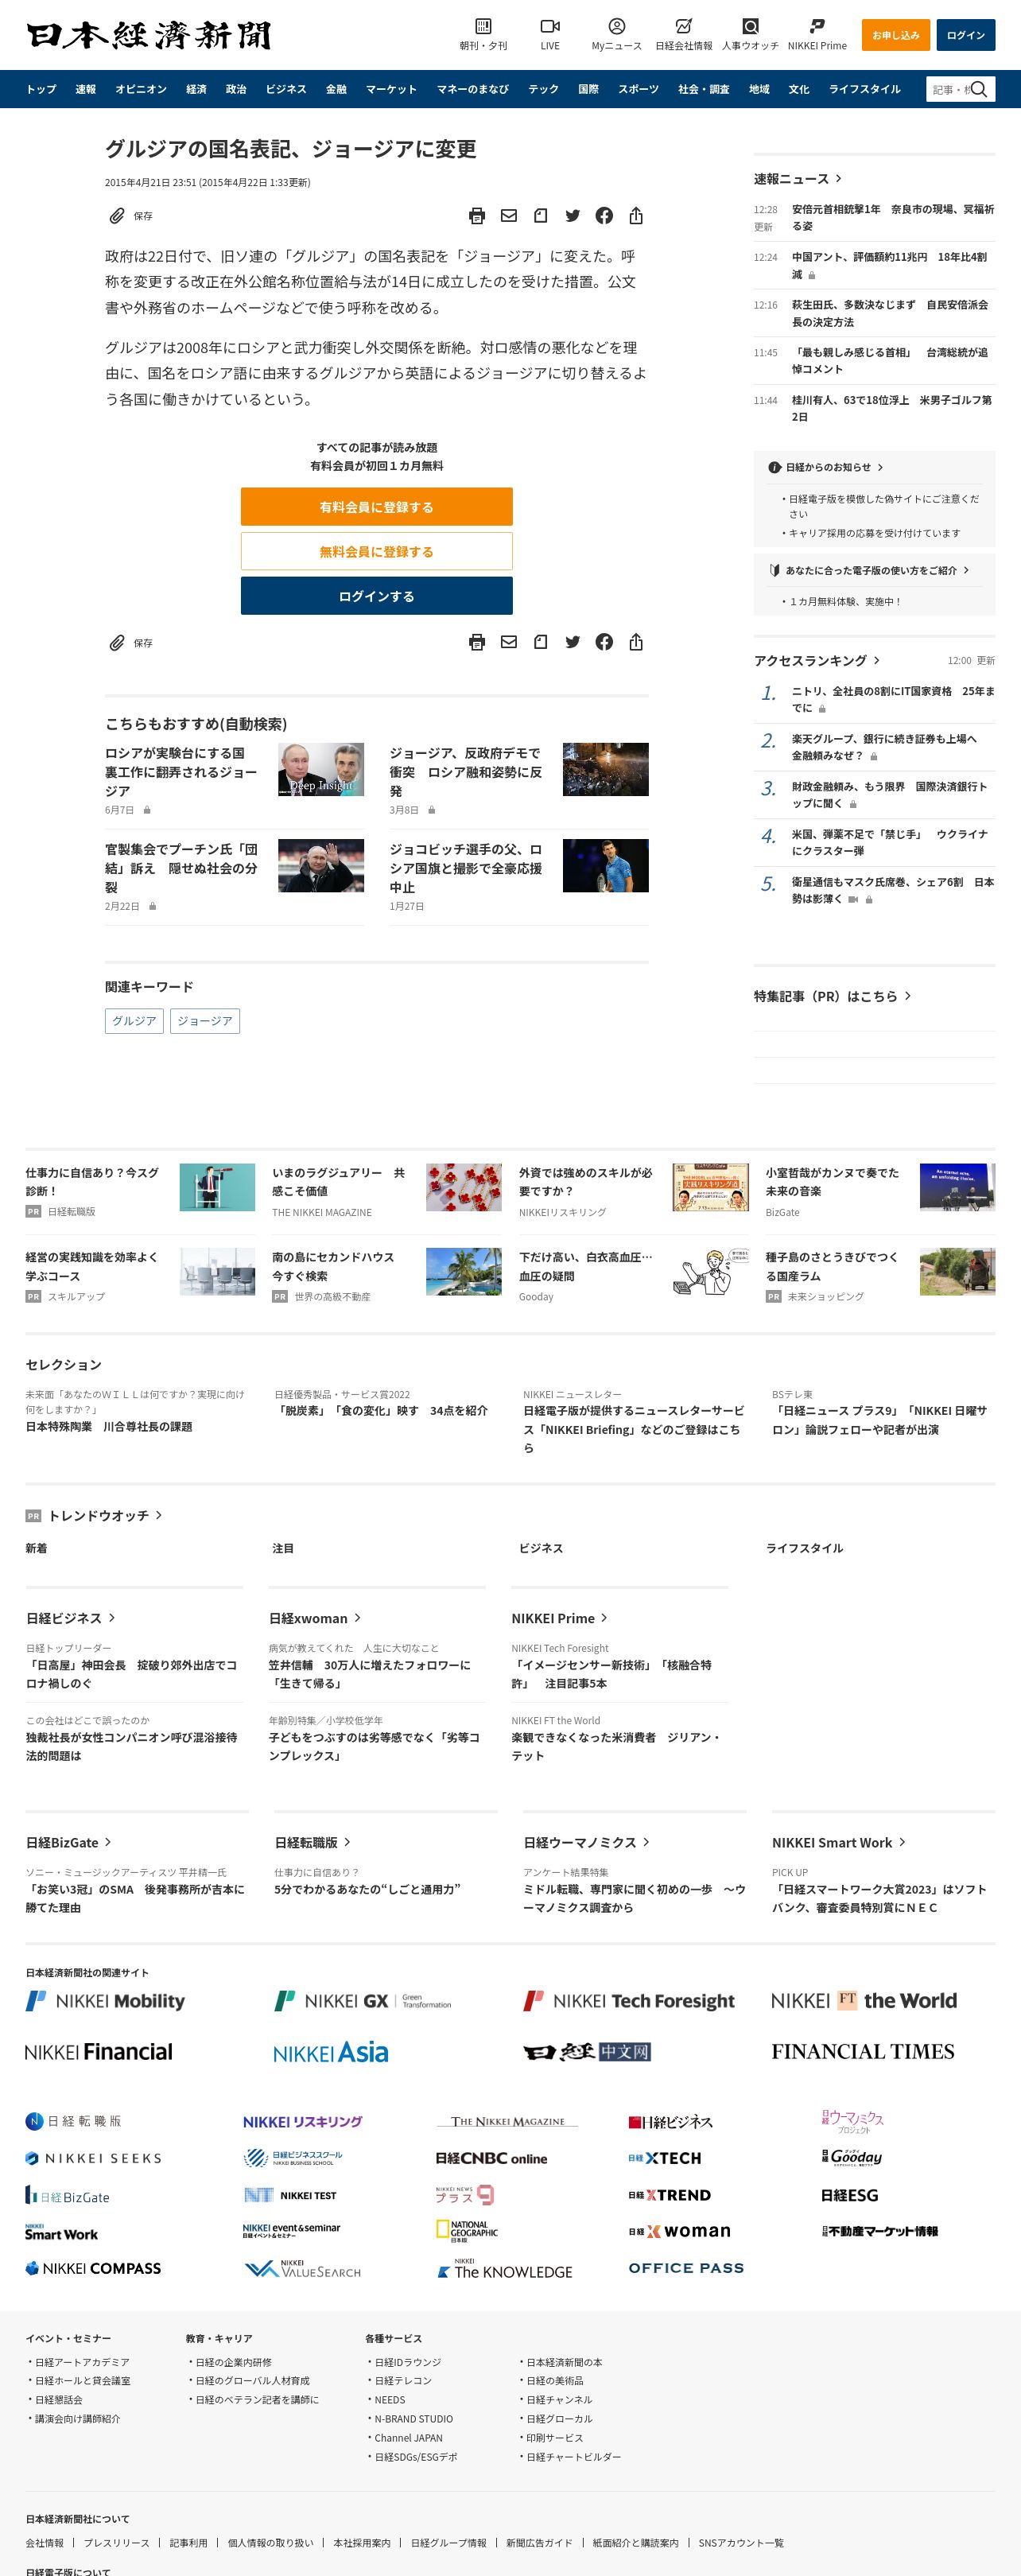Click the article search input field
Image resolution: width=1021 pixels, height=2576 pixels.
(950, 89)
